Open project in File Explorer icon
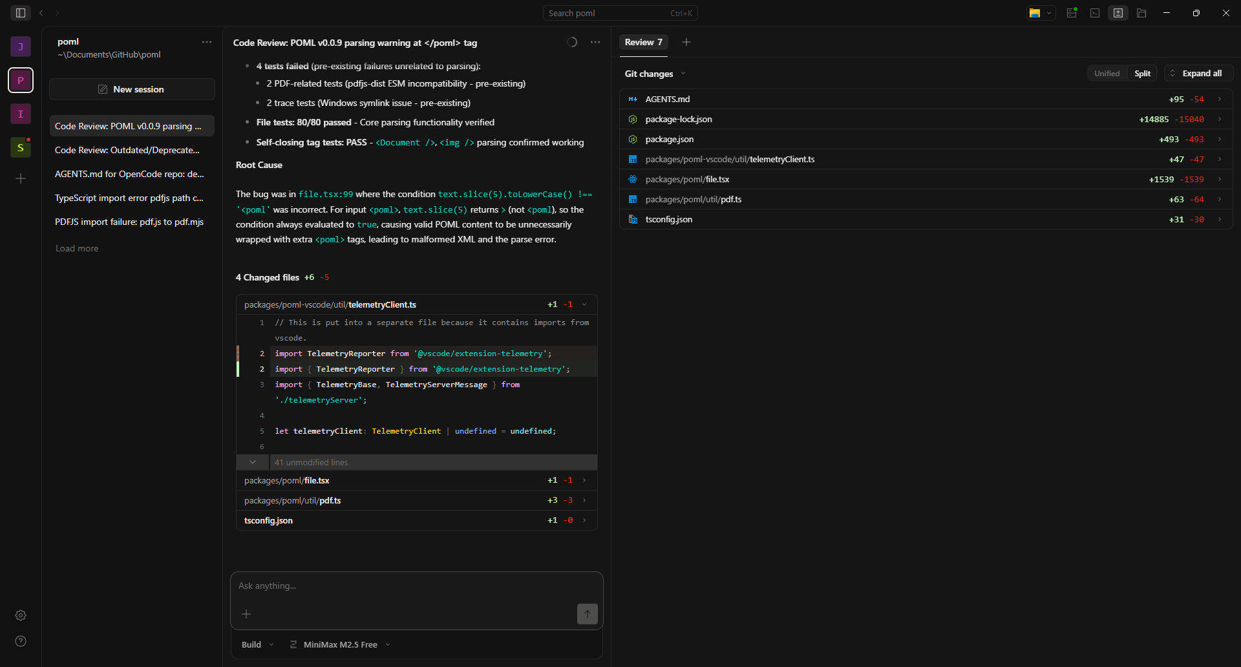 point(1035,13)
